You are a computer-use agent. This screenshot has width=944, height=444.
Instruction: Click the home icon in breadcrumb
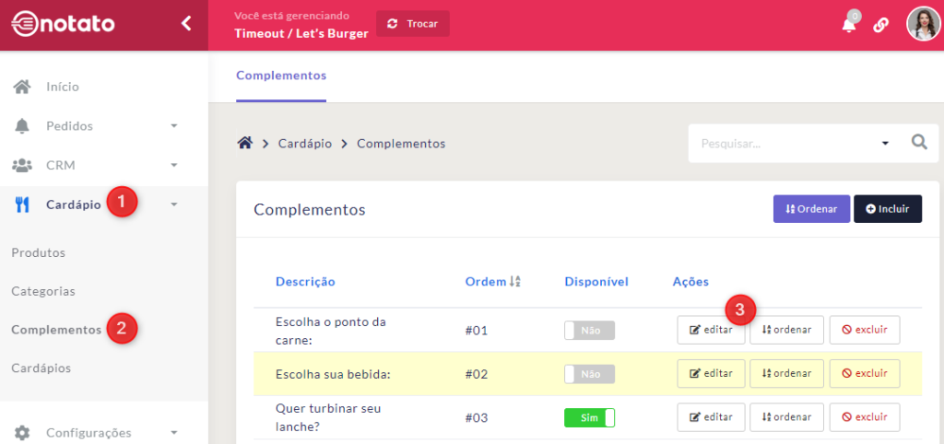point(245,143)
